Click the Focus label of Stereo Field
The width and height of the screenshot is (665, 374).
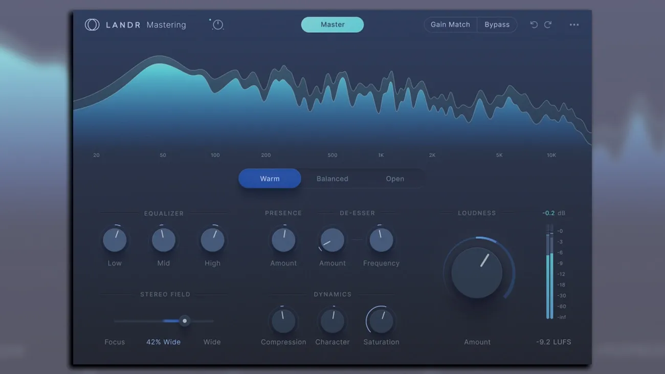pos(115,342)
